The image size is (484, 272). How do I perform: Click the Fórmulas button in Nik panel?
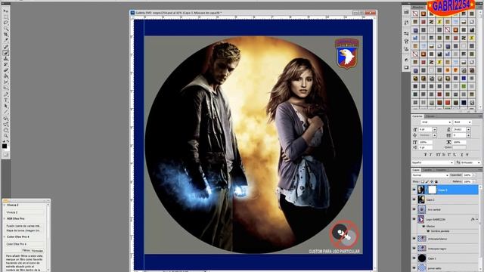point(37,251)
